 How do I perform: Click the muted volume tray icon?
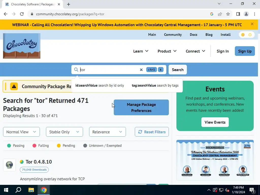(x=227, y=190)
